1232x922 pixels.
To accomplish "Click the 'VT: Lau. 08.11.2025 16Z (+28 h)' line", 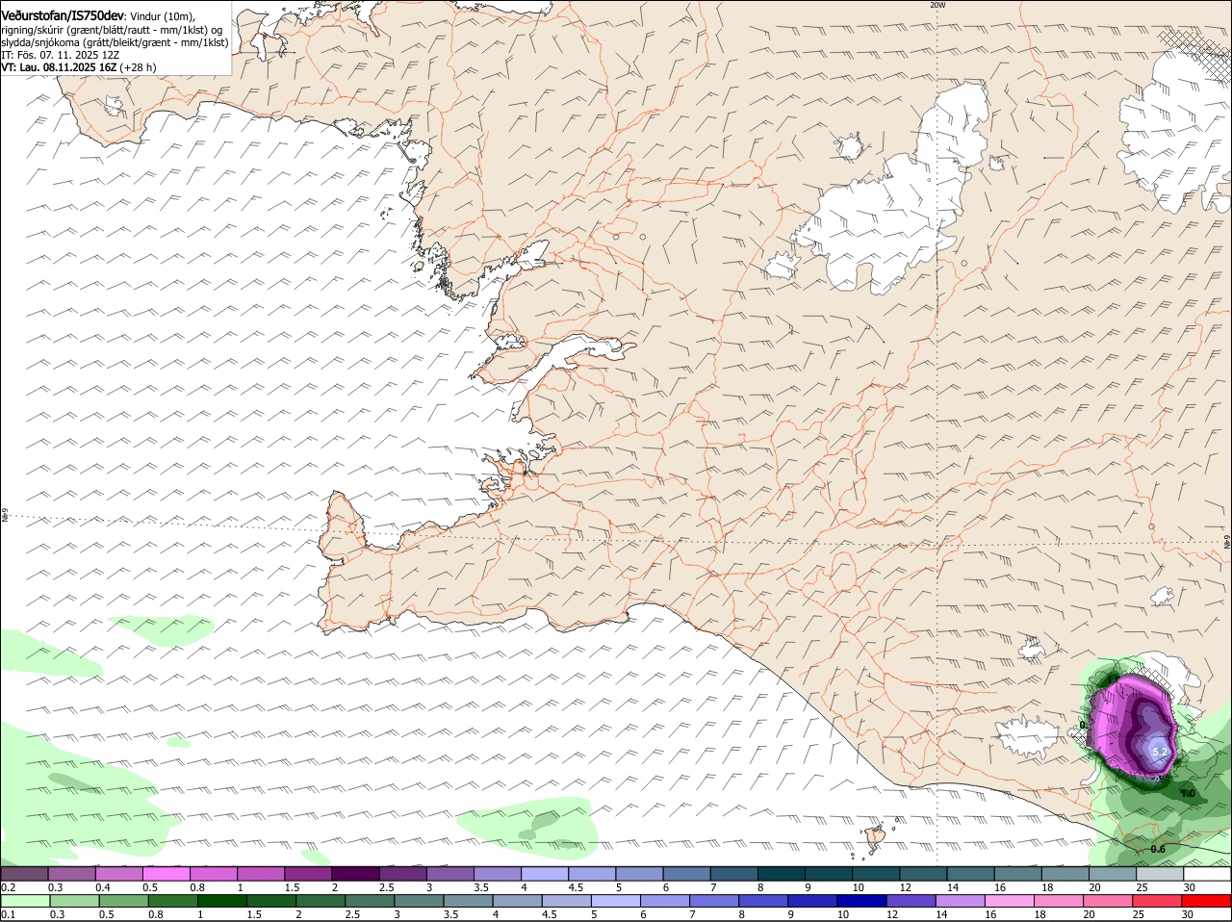I will click(x=78, y=67).
